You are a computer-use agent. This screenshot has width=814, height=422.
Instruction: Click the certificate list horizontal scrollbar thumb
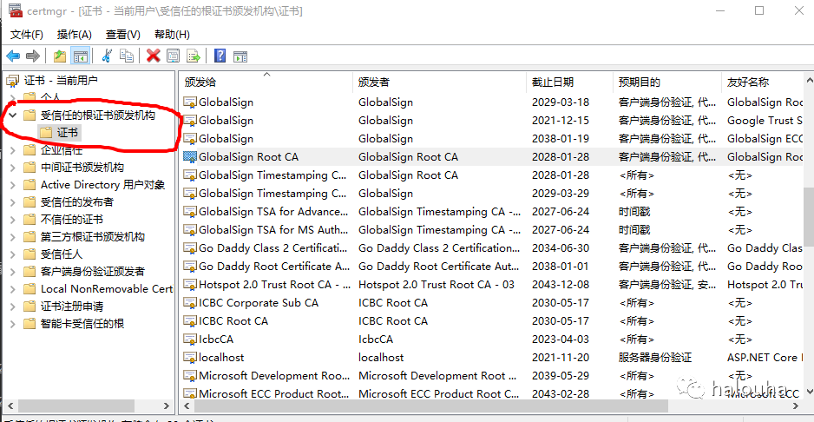[431, 406]
